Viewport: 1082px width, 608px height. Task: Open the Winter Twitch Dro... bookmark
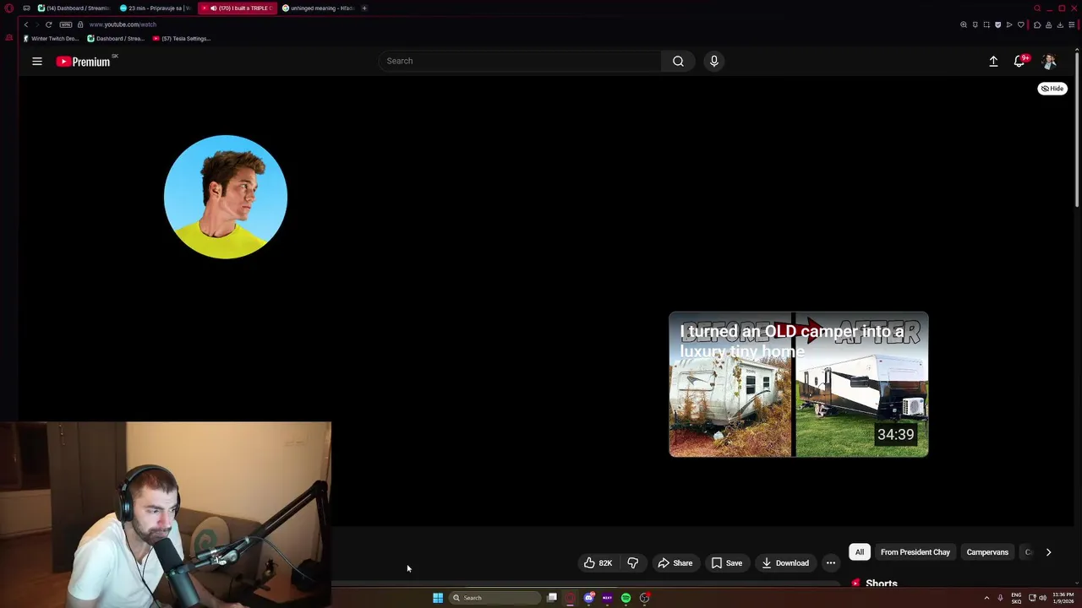pos(51,38)
